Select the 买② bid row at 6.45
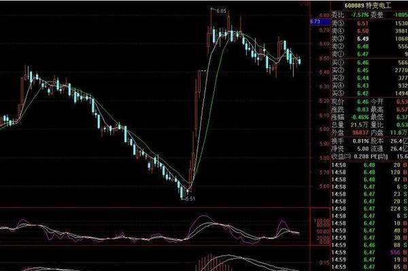 pyautogui.click(x=369, y=70)
